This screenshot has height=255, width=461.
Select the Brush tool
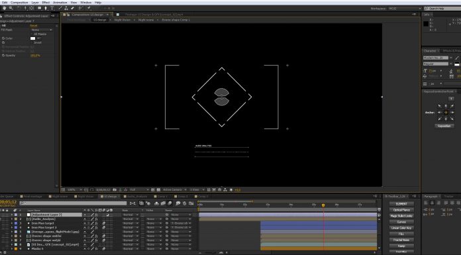(60, 8)
